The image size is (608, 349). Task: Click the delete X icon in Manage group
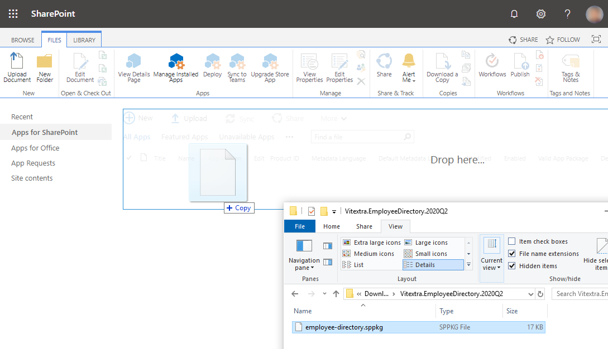[x=361, y=81]
